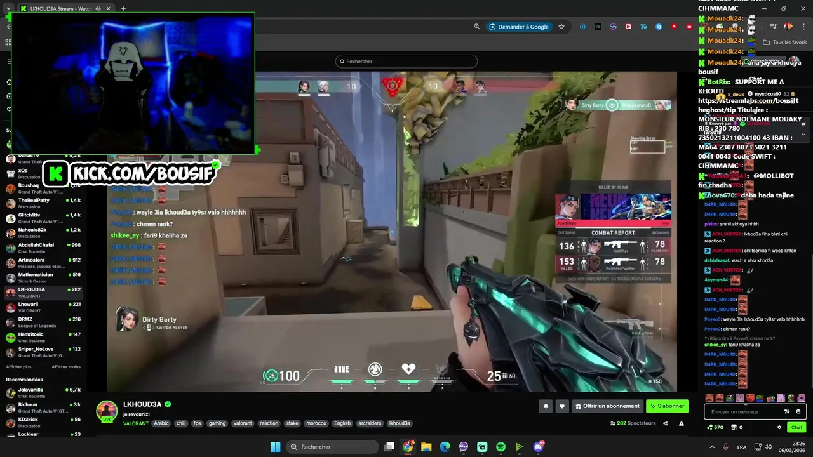
Task: Open the emoji picker in chat input
Action: [x=798, y=411]
